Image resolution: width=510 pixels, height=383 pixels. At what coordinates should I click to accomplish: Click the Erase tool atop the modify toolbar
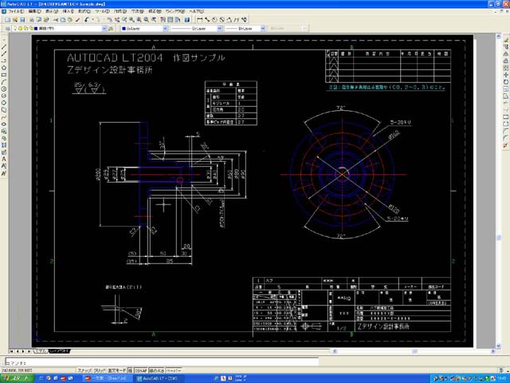(506, 40)
